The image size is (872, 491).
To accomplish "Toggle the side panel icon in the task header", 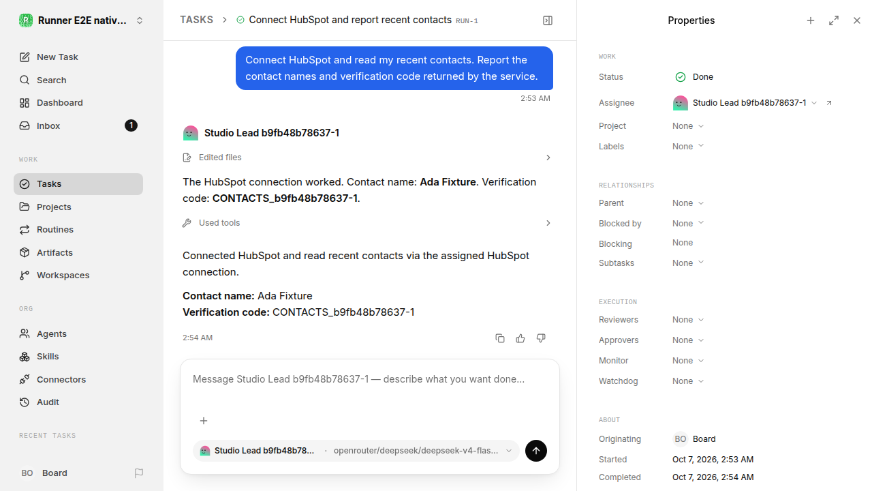I will 548,20.
